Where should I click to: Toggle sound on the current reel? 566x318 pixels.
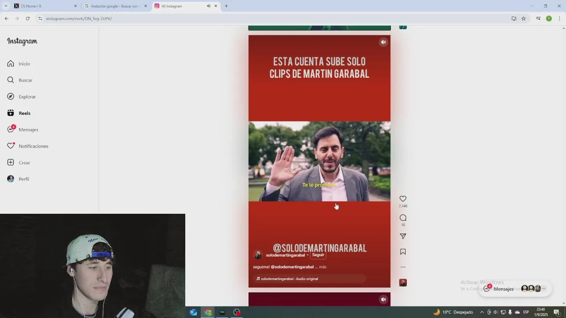tap(383, 42)
